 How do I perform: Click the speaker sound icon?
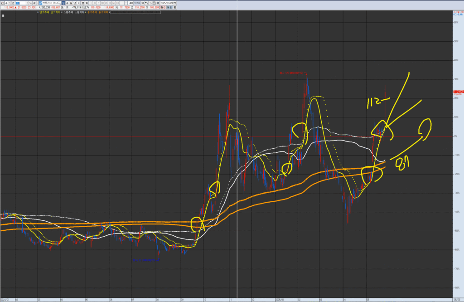point(34,3)
